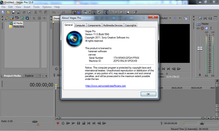The image size is (219, 131).
Task: Open the Mixing Console icon in the mixer
Action: tap(216, 18)
